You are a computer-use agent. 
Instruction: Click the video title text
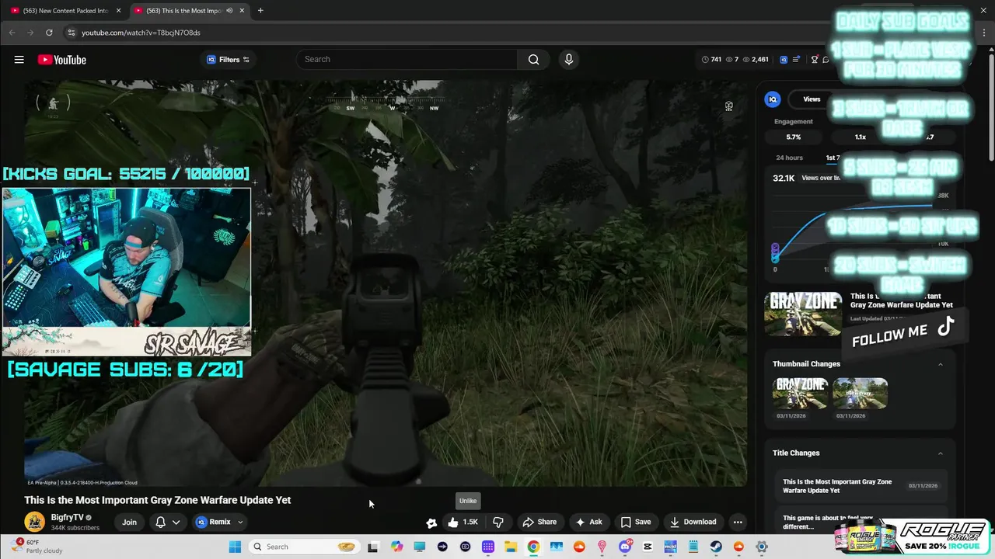click(158, 500)
